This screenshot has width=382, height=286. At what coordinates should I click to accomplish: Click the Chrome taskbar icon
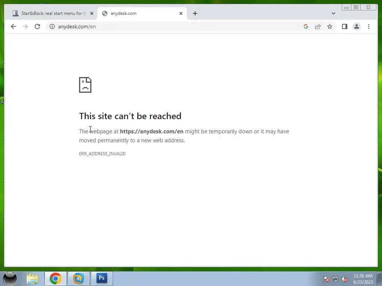56,279
